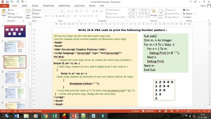Toggle Underline formatting

click(53, 16)
